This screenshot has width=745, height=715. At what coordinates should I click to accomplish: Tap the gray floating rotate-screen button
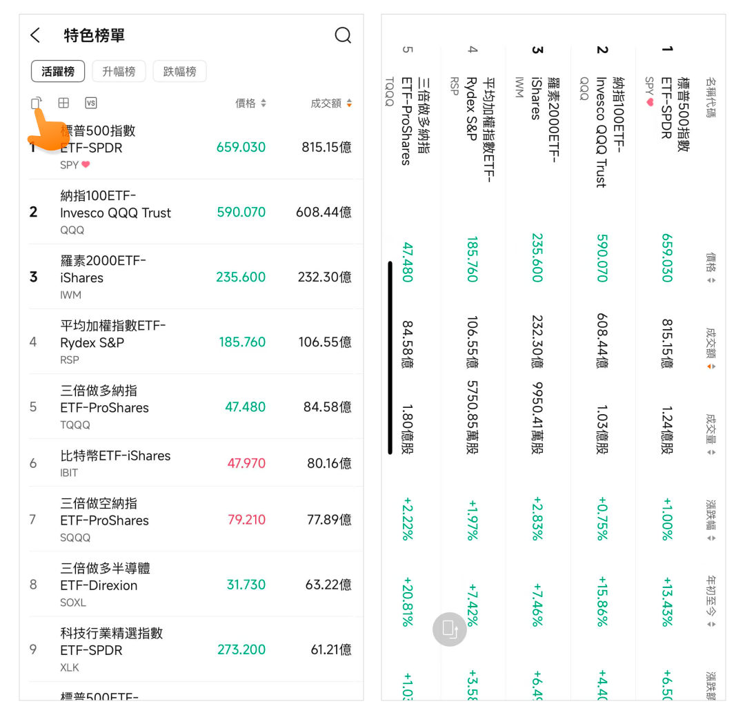pos(450,629)
